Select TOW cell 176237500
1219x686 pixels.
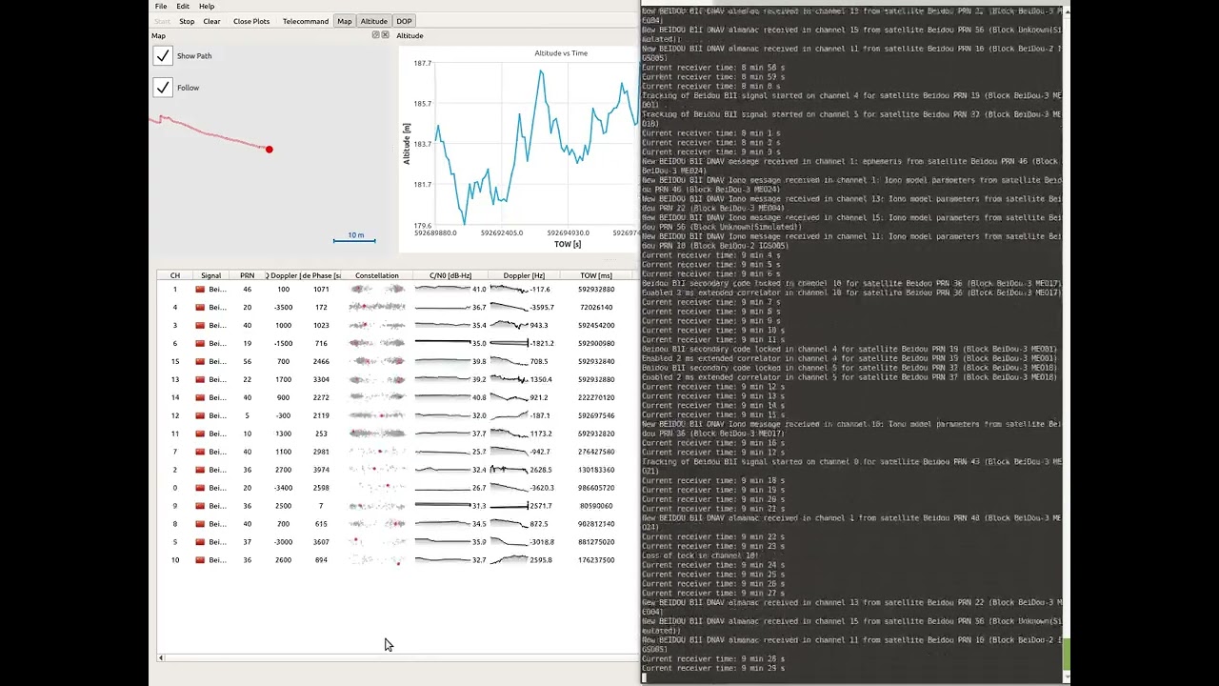tap(596, 560)
